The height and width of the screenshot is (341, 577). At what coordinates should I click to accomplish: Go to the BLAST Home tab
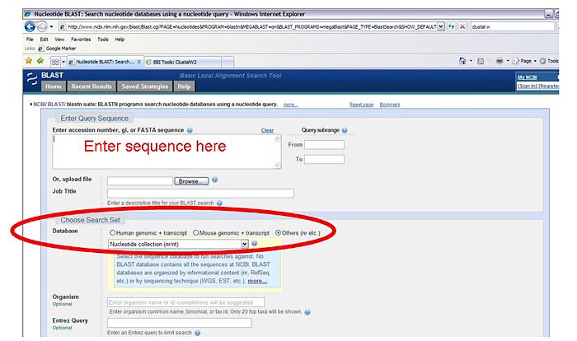(x=54, y=86)
